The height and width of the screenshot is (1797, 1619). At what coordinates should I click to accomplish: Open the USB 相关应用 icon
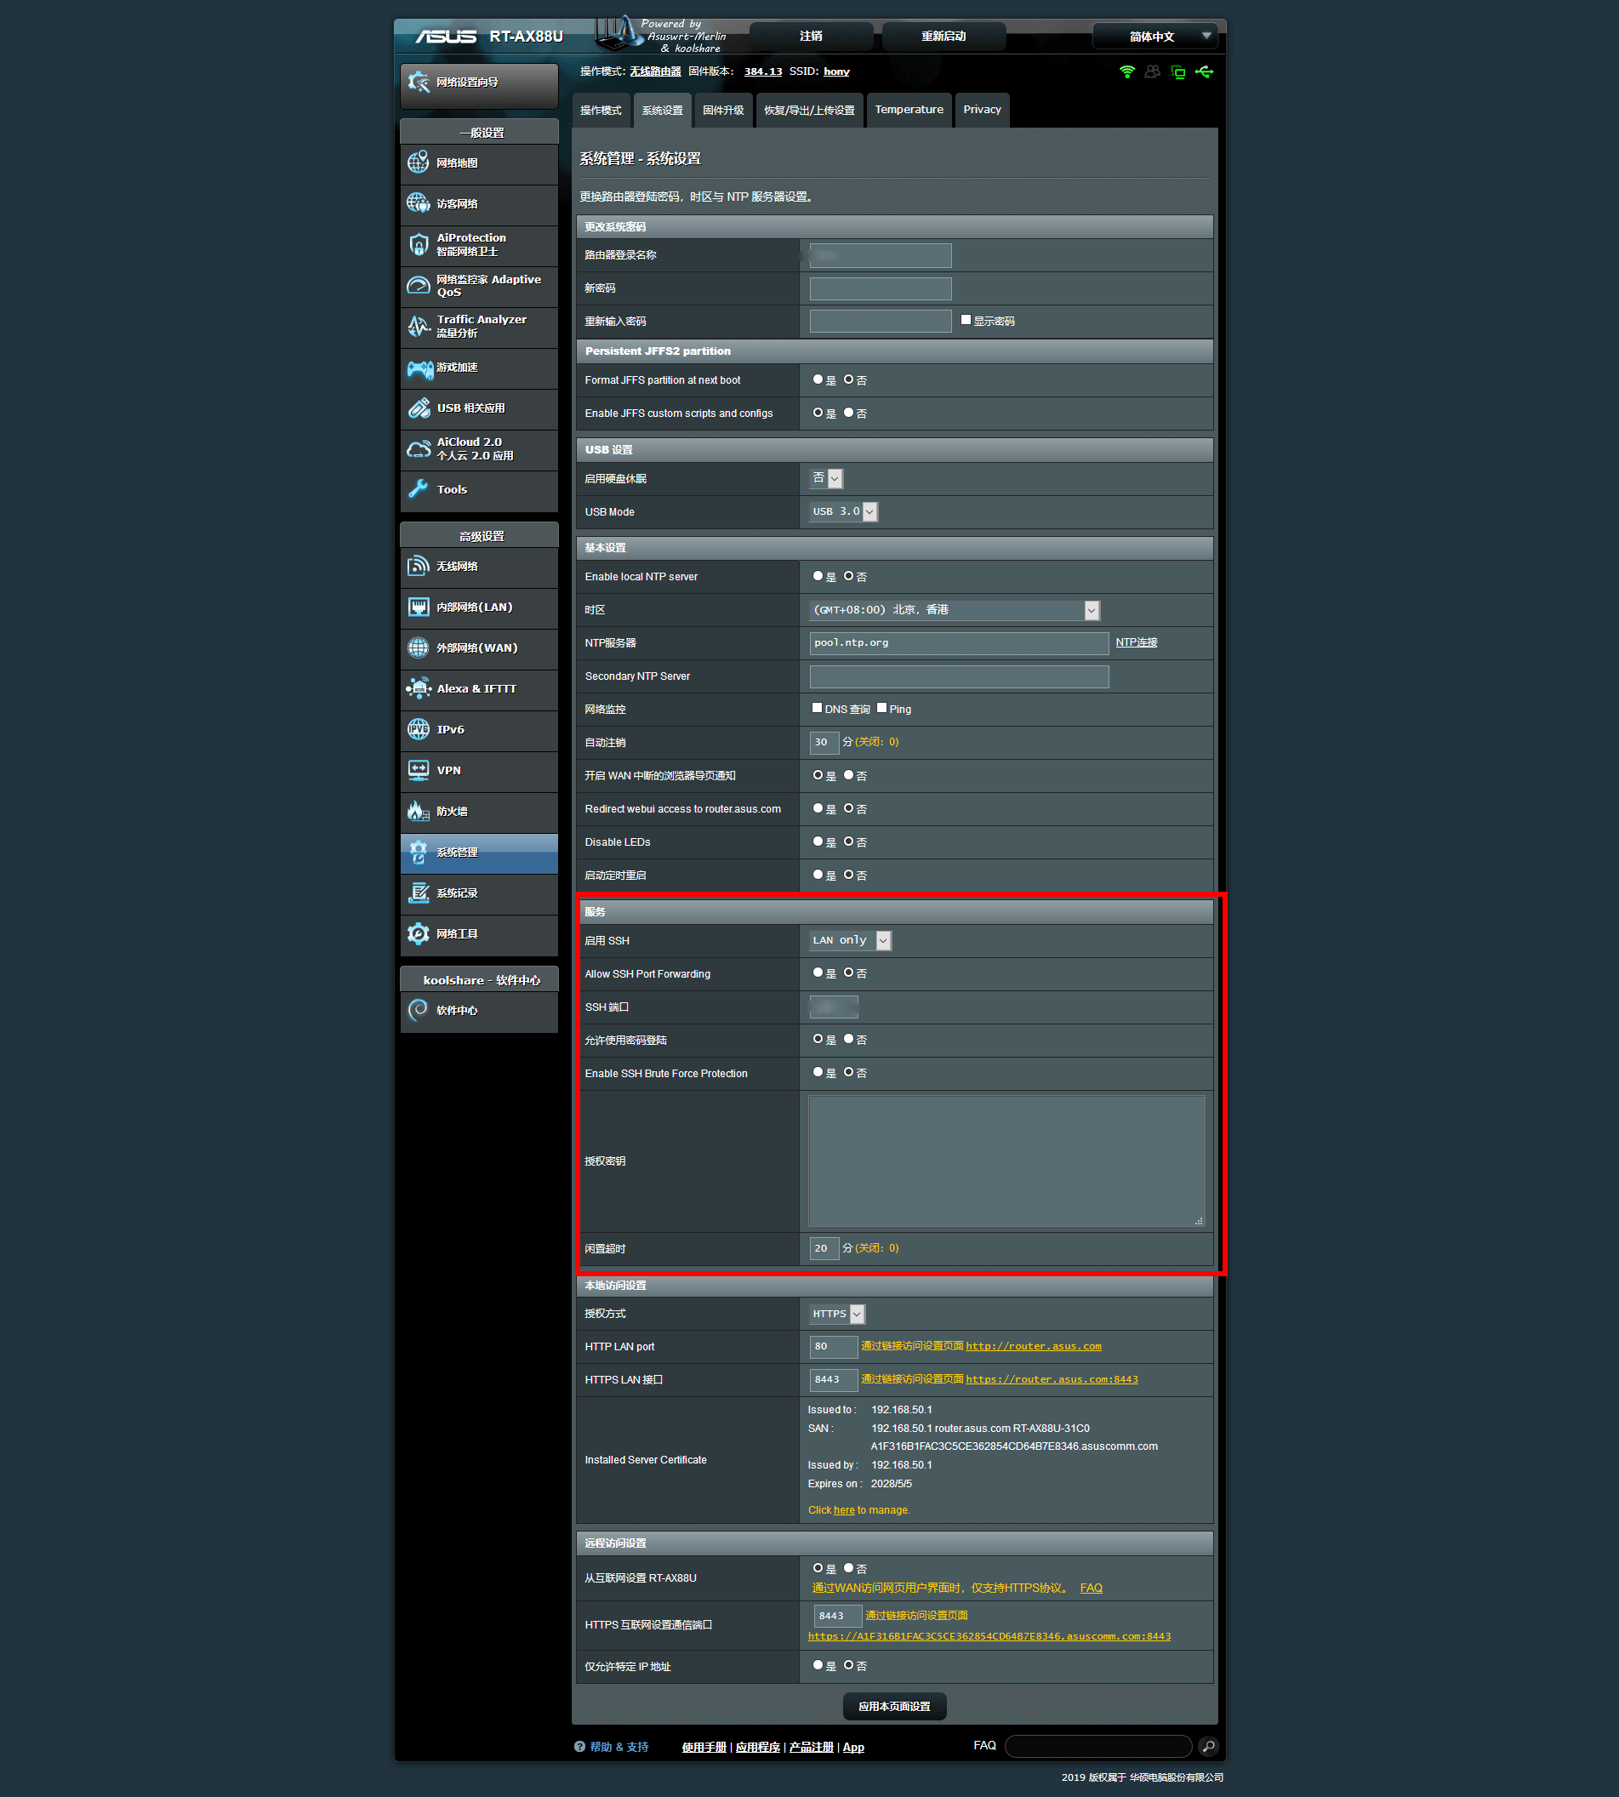tap(418, 408)
